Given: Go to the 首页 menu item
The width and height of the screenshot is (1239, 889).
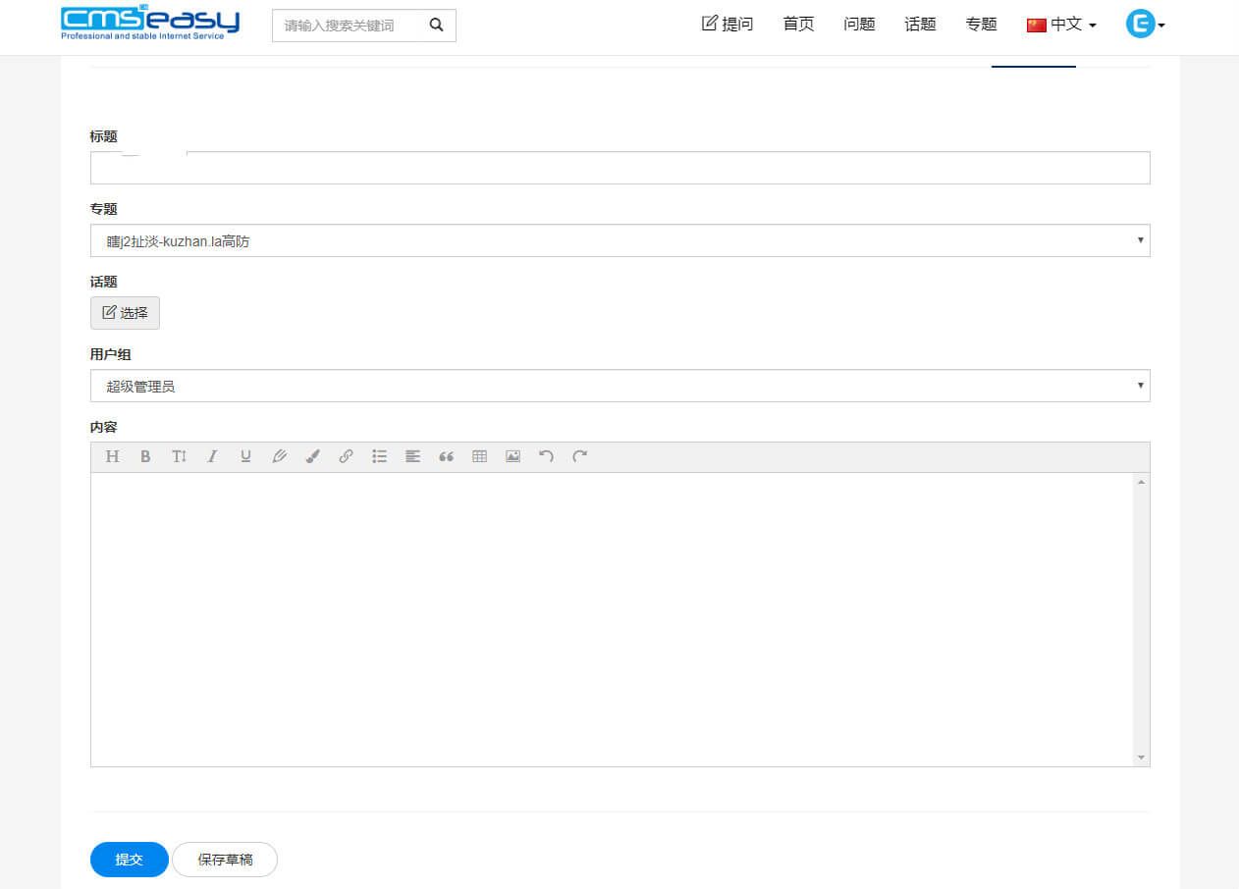Looking at the screenshot, I should pyautogui.click(x=797, y=25).
